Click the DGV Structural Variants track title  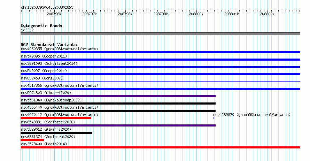coord(49,45)
